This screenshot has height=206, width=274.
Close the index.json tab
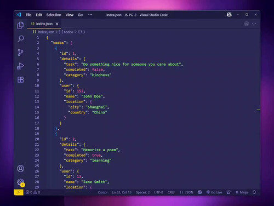tap(57, 24)
